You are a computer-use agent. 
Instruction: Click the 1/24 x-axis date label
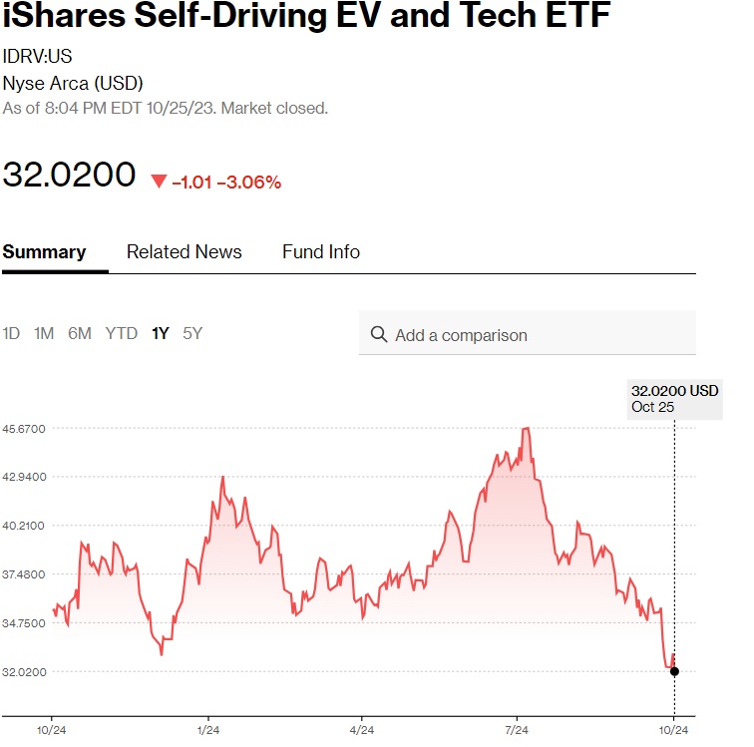click(x=207, y=730)
